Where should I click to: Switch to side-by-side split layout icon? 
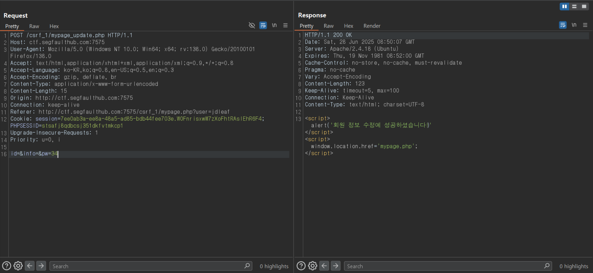pyautogui.click(x=564, y=6)
